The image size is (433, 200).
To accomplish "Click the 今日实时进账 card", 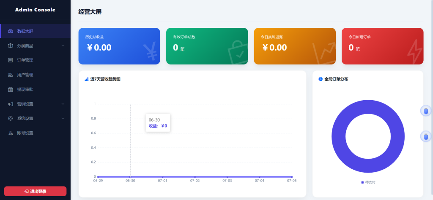I will pyautogui.click(x=295, y=46).
